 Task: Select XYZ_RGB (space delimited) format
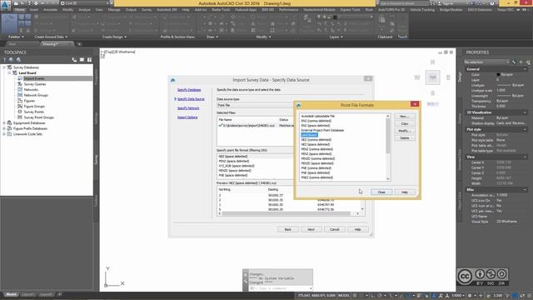(237, 166)
